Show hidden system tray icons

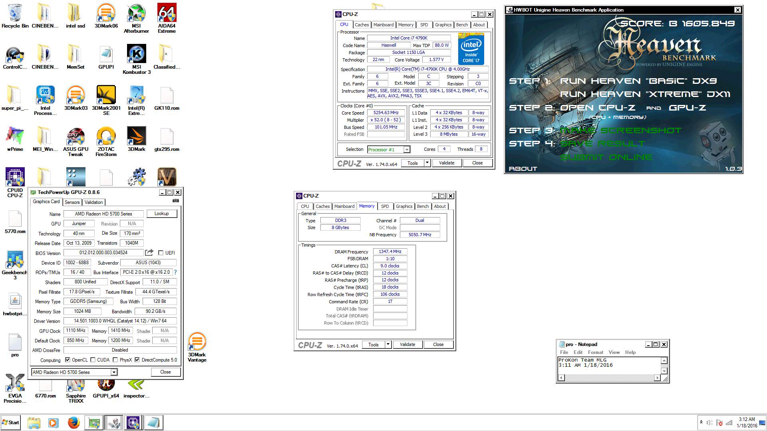[701, 422]
